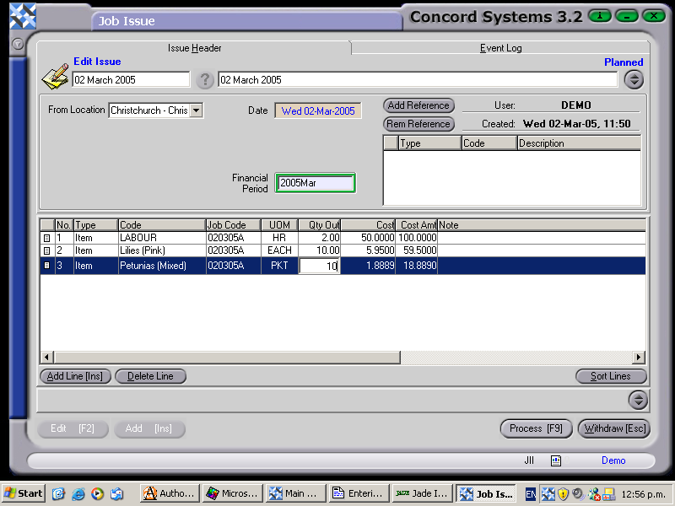The image size is (675, 506).
Task: Click the report icon in the status bar
Action: pyautogui.click(x=554, y=460)
